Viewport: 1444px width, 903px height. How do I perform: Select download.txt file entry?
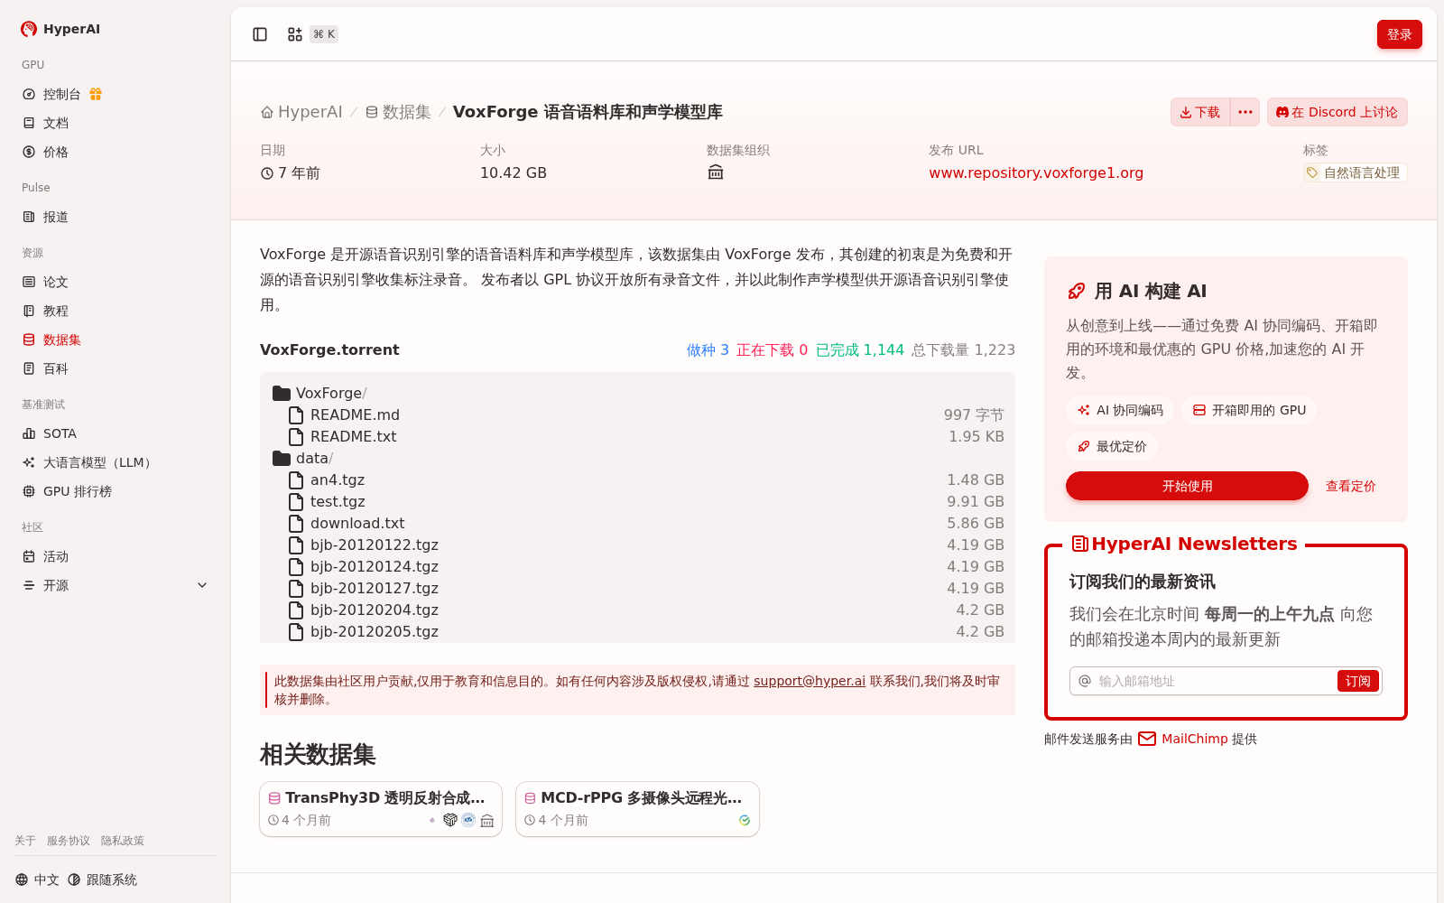click(x=637, y=523)
